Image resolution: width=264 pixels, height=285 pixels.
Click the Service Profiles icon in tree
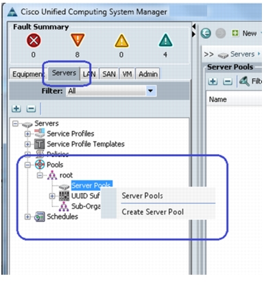(40, 133)
